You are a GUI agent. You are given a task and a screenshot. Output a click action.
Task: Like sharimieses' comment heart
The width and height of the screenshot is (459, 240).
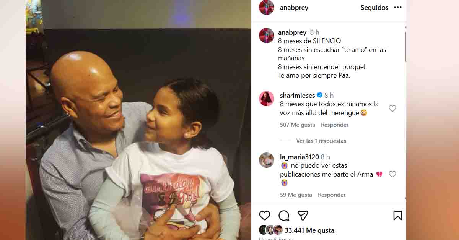(x=392, y=109)
